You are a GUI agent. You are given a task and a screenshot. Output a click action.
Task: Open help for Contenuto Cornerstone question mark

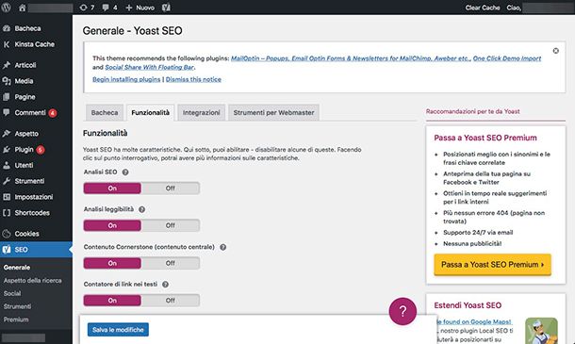click(223, 247)
